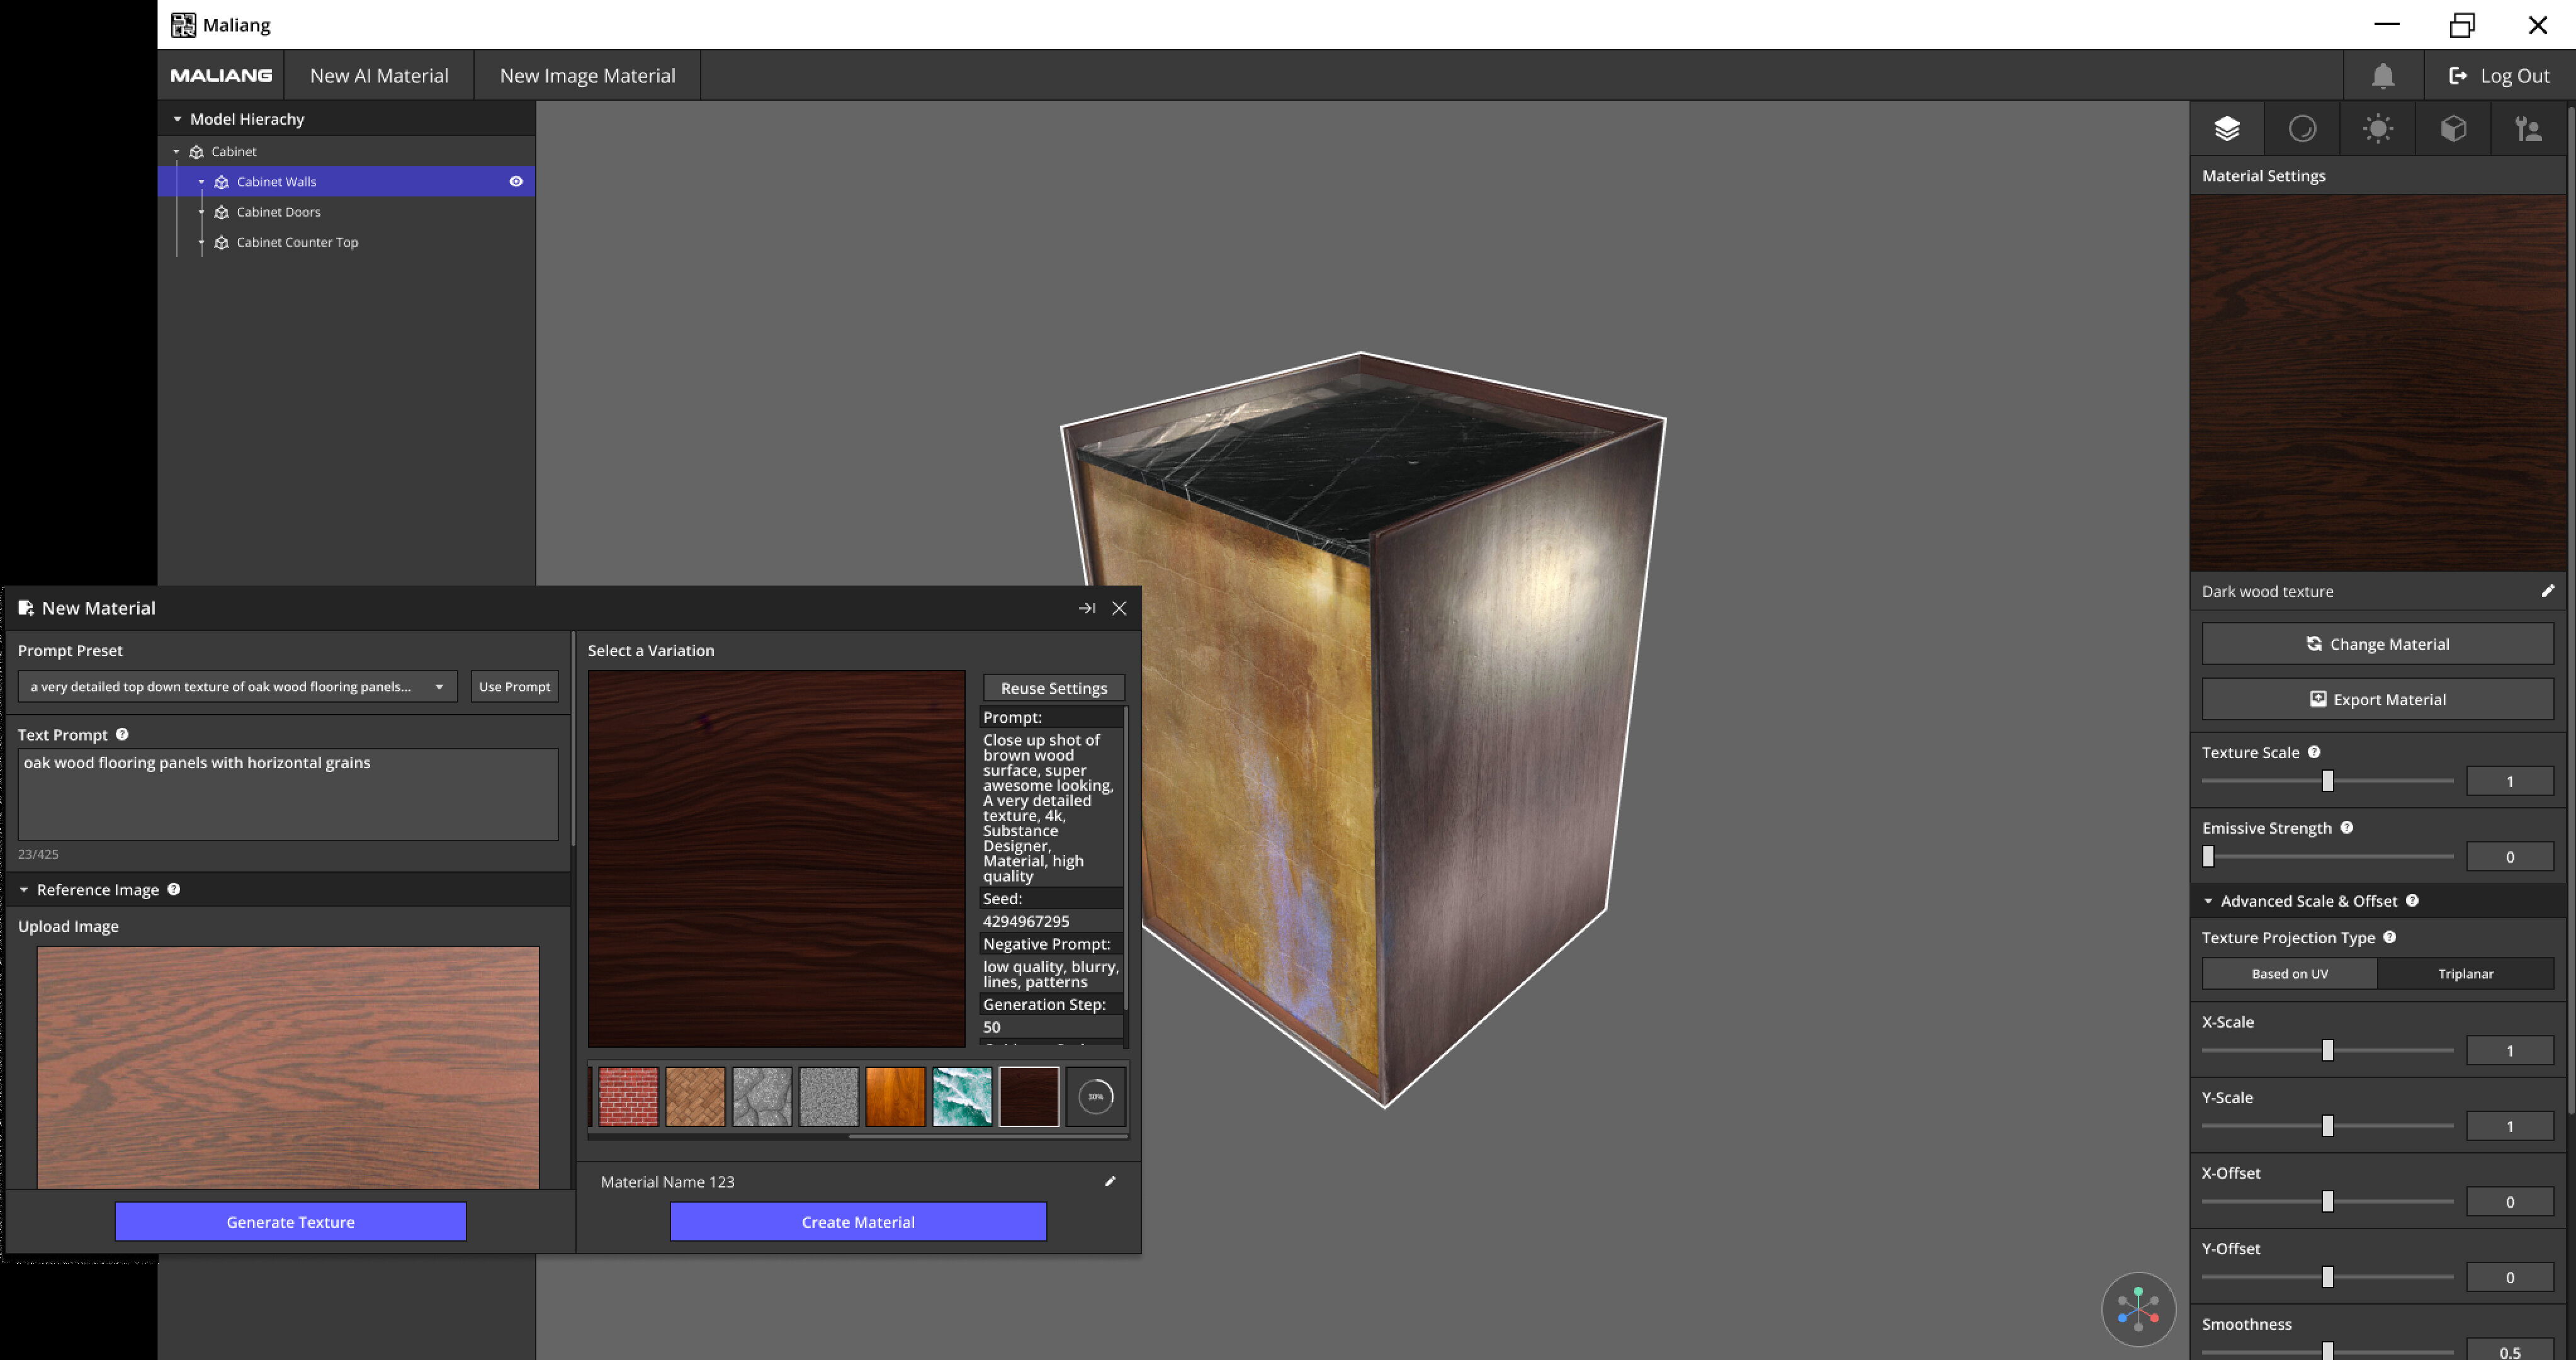
Task: Open the cube model settings icon
Action: click(2453, 129)
